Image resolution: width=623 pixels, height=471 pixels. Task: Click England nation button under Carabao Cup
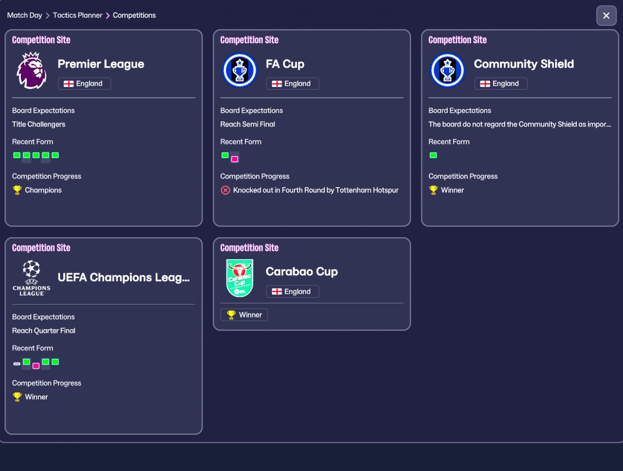tap(293, 292)
